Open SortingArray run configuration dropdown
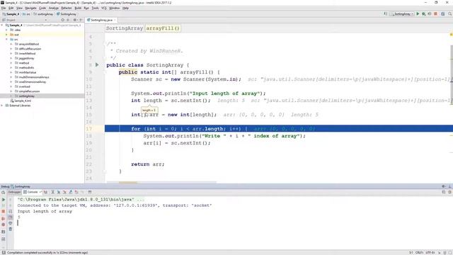Image resolution: width=453 pixels, height=255 pixels. (402, 14)
